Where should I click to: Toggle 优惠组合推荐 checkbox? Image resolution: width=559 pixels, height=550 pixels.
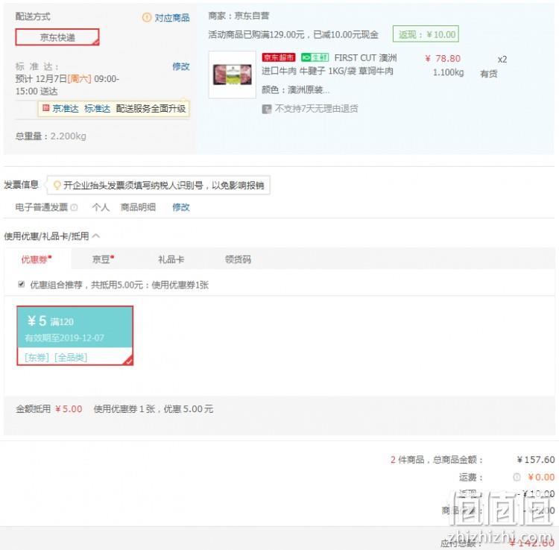22,284
